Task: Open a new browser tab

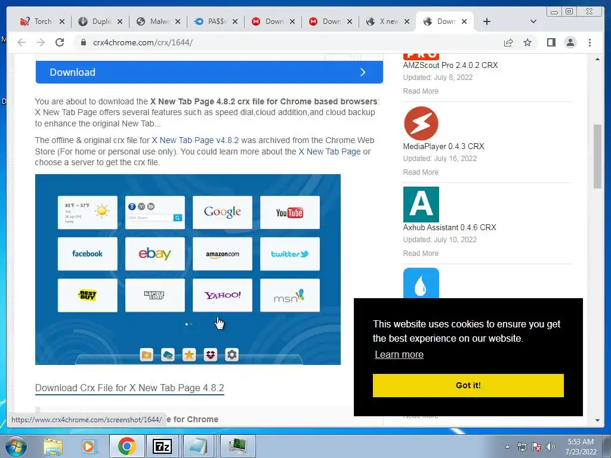Action: pyautogui.click(x=487, y=21)
